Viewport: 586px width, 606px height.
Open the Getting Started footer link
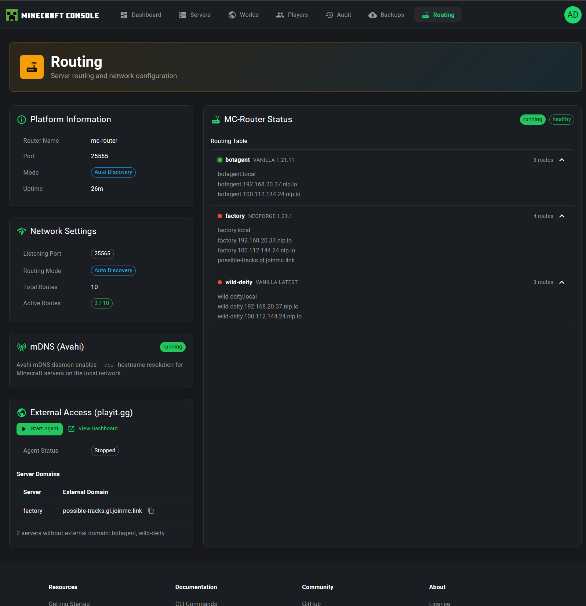point(69,603)
